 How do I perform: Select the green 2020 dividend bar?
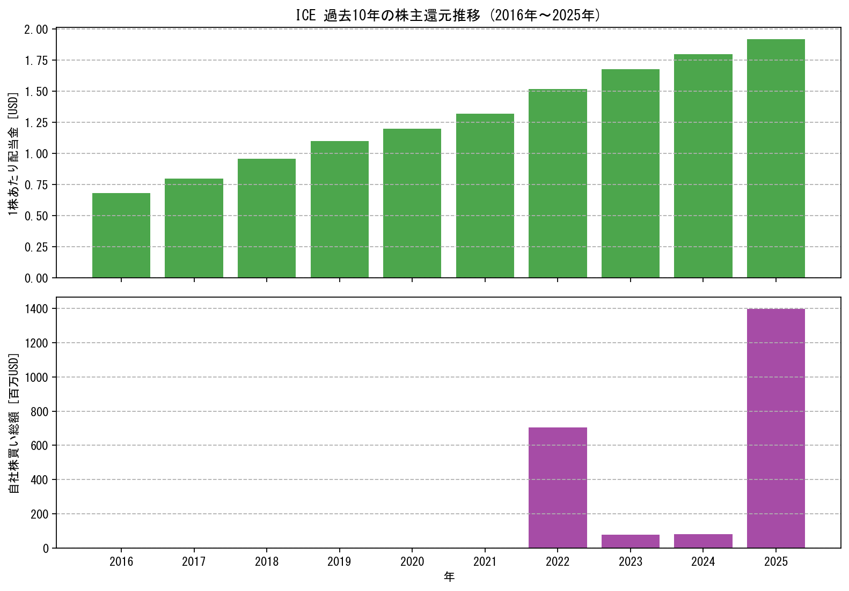pyautogui.click(x=412, y=203)
